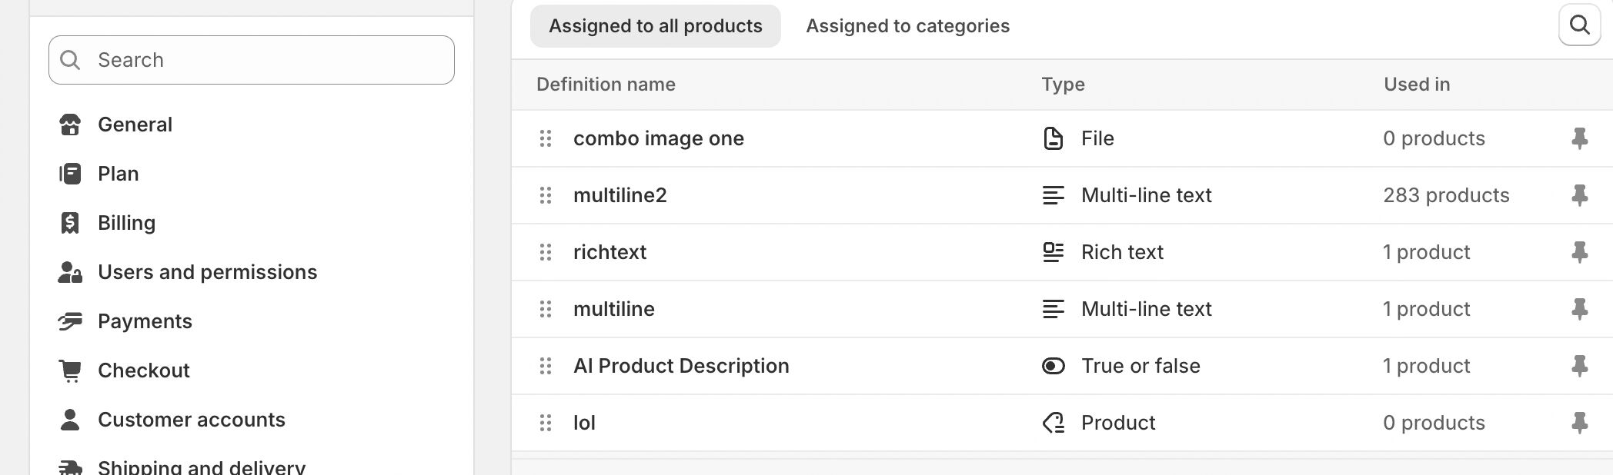
Task: Open the multiline2 definition row
Action: click(x=620, y=195)
